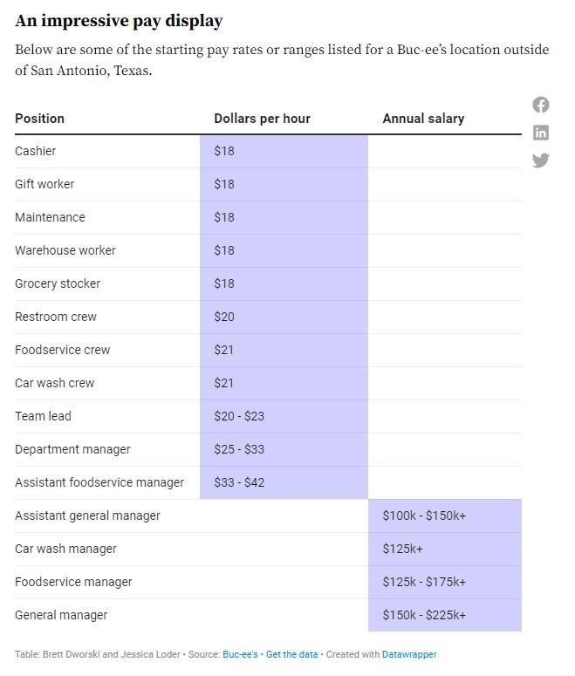
Task: Click the Foodservice manager salary cell
Action: click(x=424, y=582)
